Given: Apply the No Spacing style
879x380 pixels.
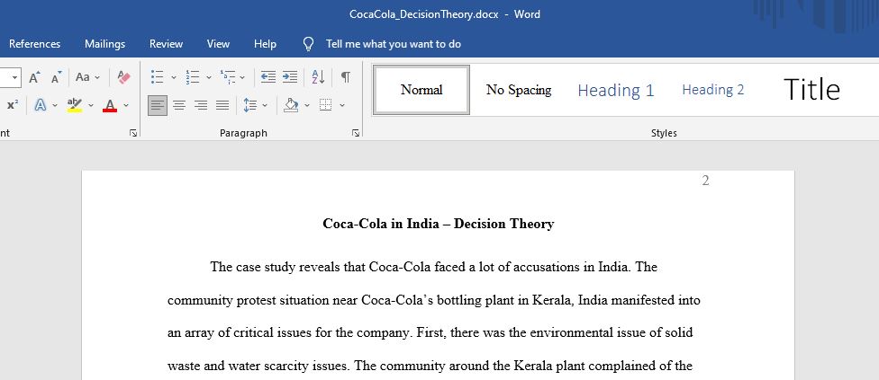Looking at the screenshot, I should tap(519, 90).
